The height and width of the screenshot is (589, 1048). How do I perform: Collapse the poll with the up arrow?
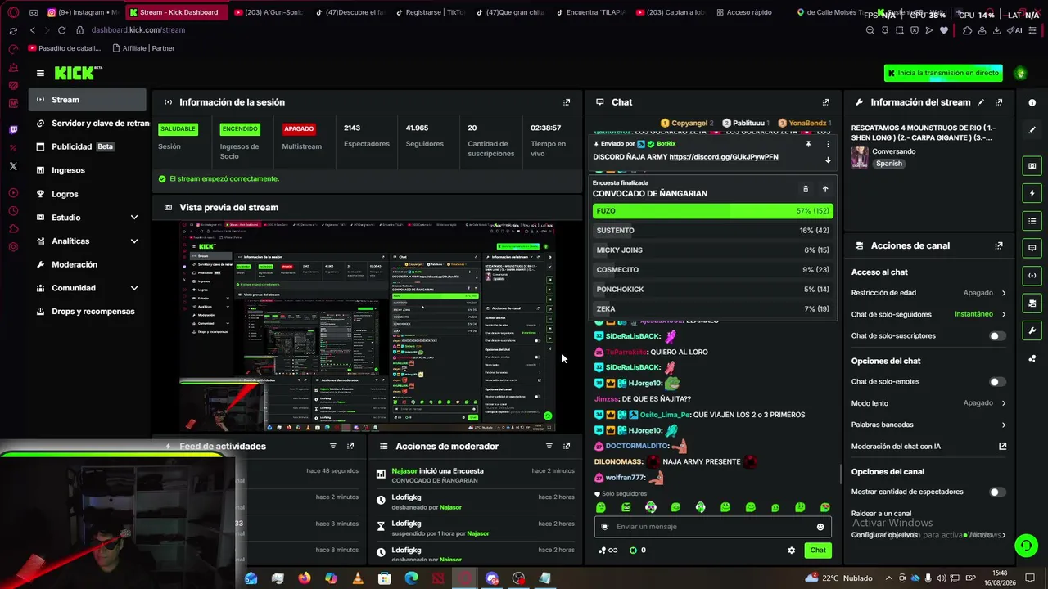pyautogui.click(x=825, y=189)
